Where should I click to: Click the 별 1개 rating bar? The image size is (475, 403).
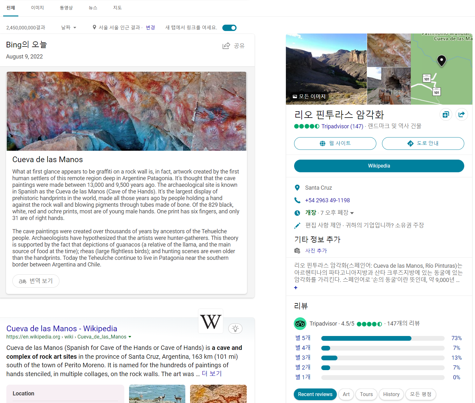[383, 377]
